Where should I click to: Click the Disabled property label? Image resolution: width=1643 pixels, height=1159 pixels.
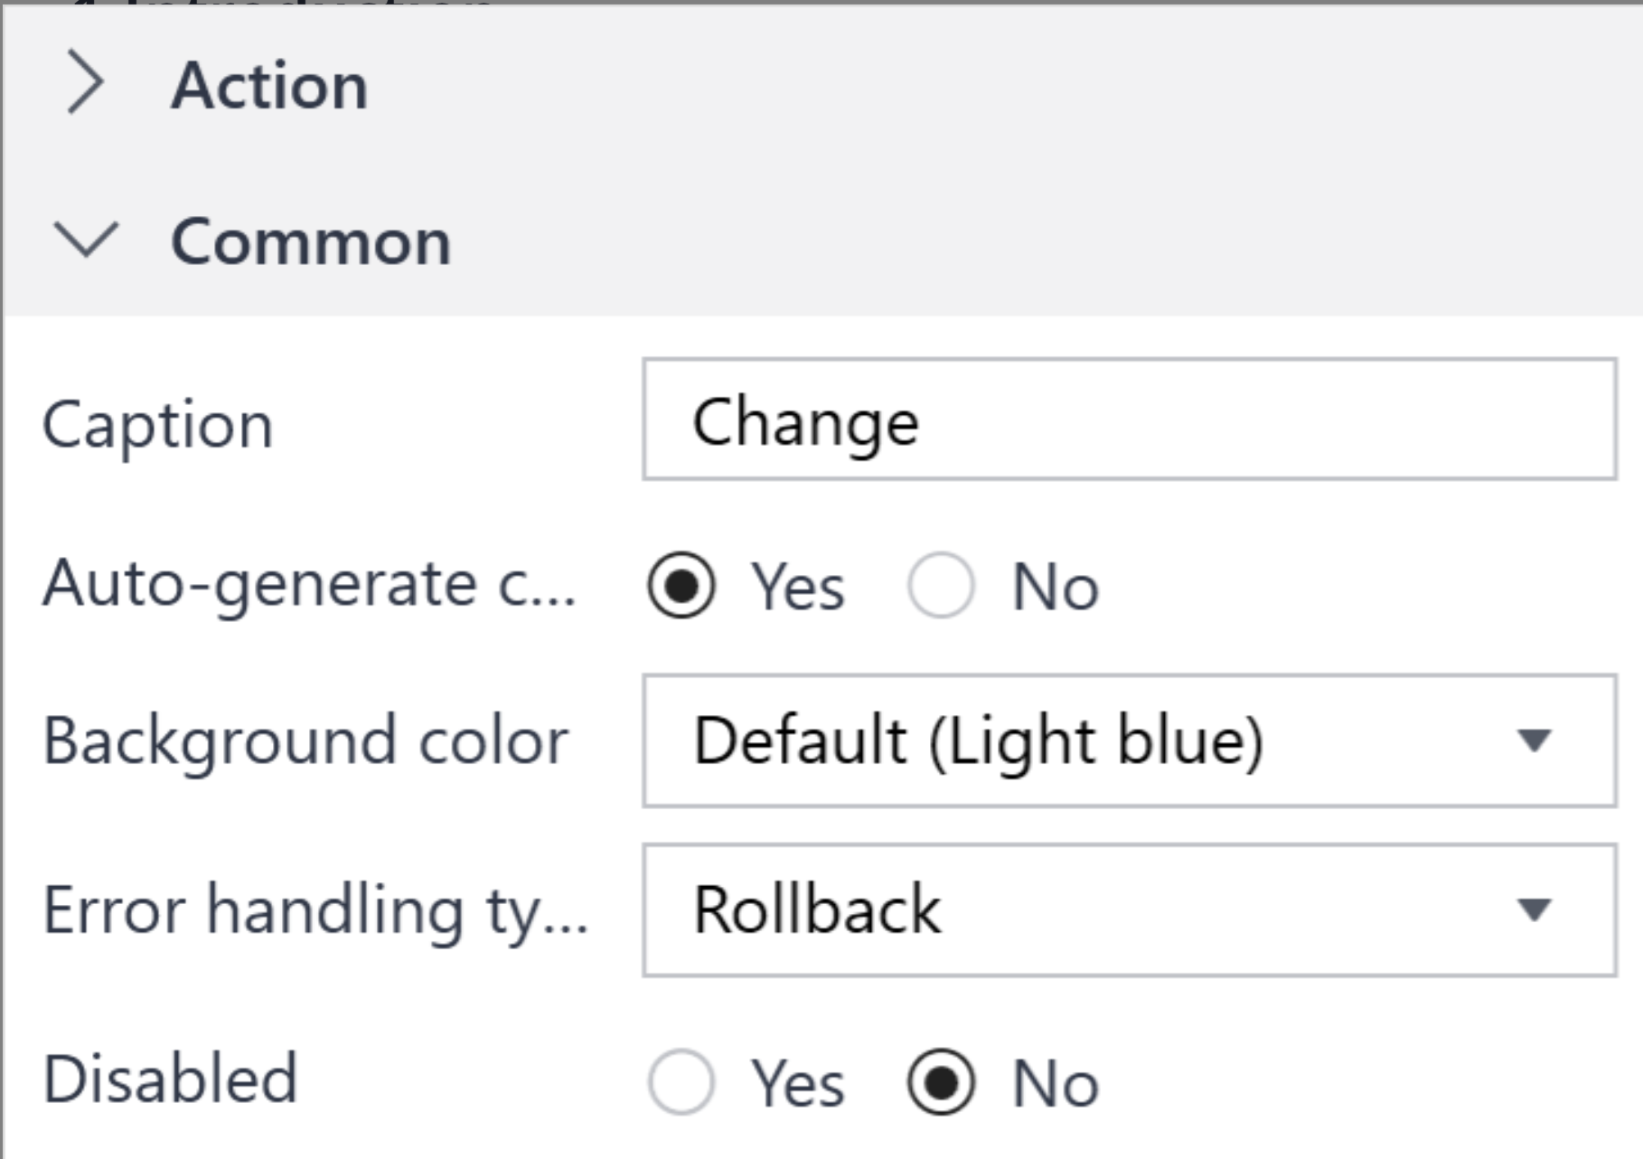172,1079
